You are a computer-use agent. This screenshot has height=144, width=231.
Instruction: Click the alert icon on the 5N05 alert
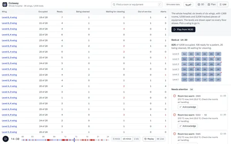coord(174,134)
